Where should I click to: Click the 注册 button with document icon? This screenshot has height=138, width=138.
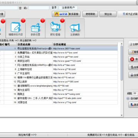[133, 44]
